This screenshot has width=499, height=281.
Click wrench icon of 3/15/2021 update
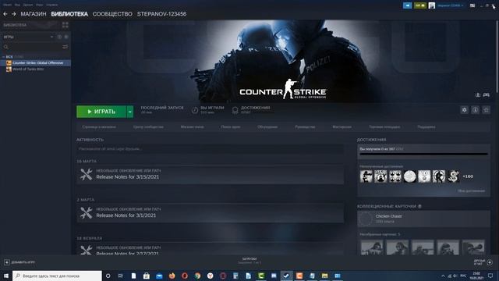coord(87,174)
